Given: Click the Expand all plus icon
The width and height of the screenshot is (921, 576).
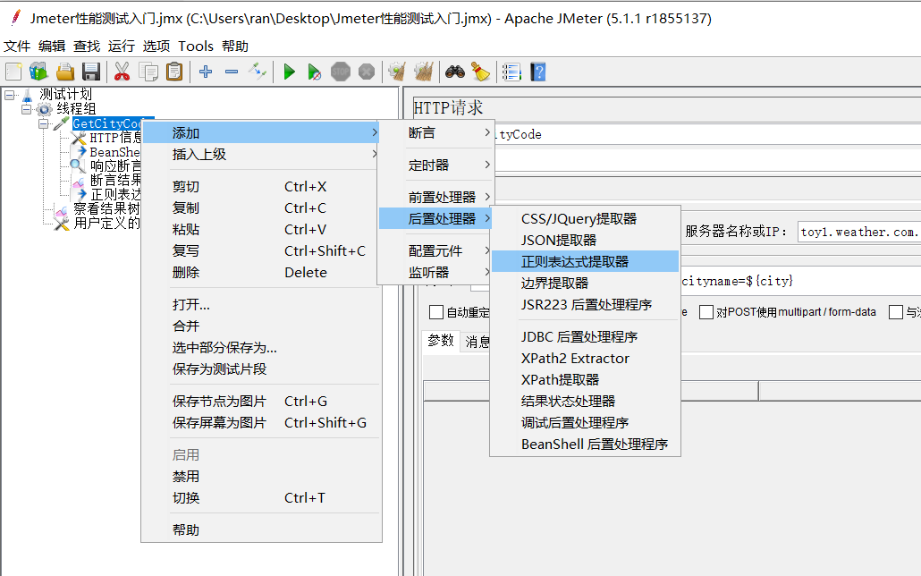Looking at the screenshot, I should pyautogui.click(x=206, y=72).
